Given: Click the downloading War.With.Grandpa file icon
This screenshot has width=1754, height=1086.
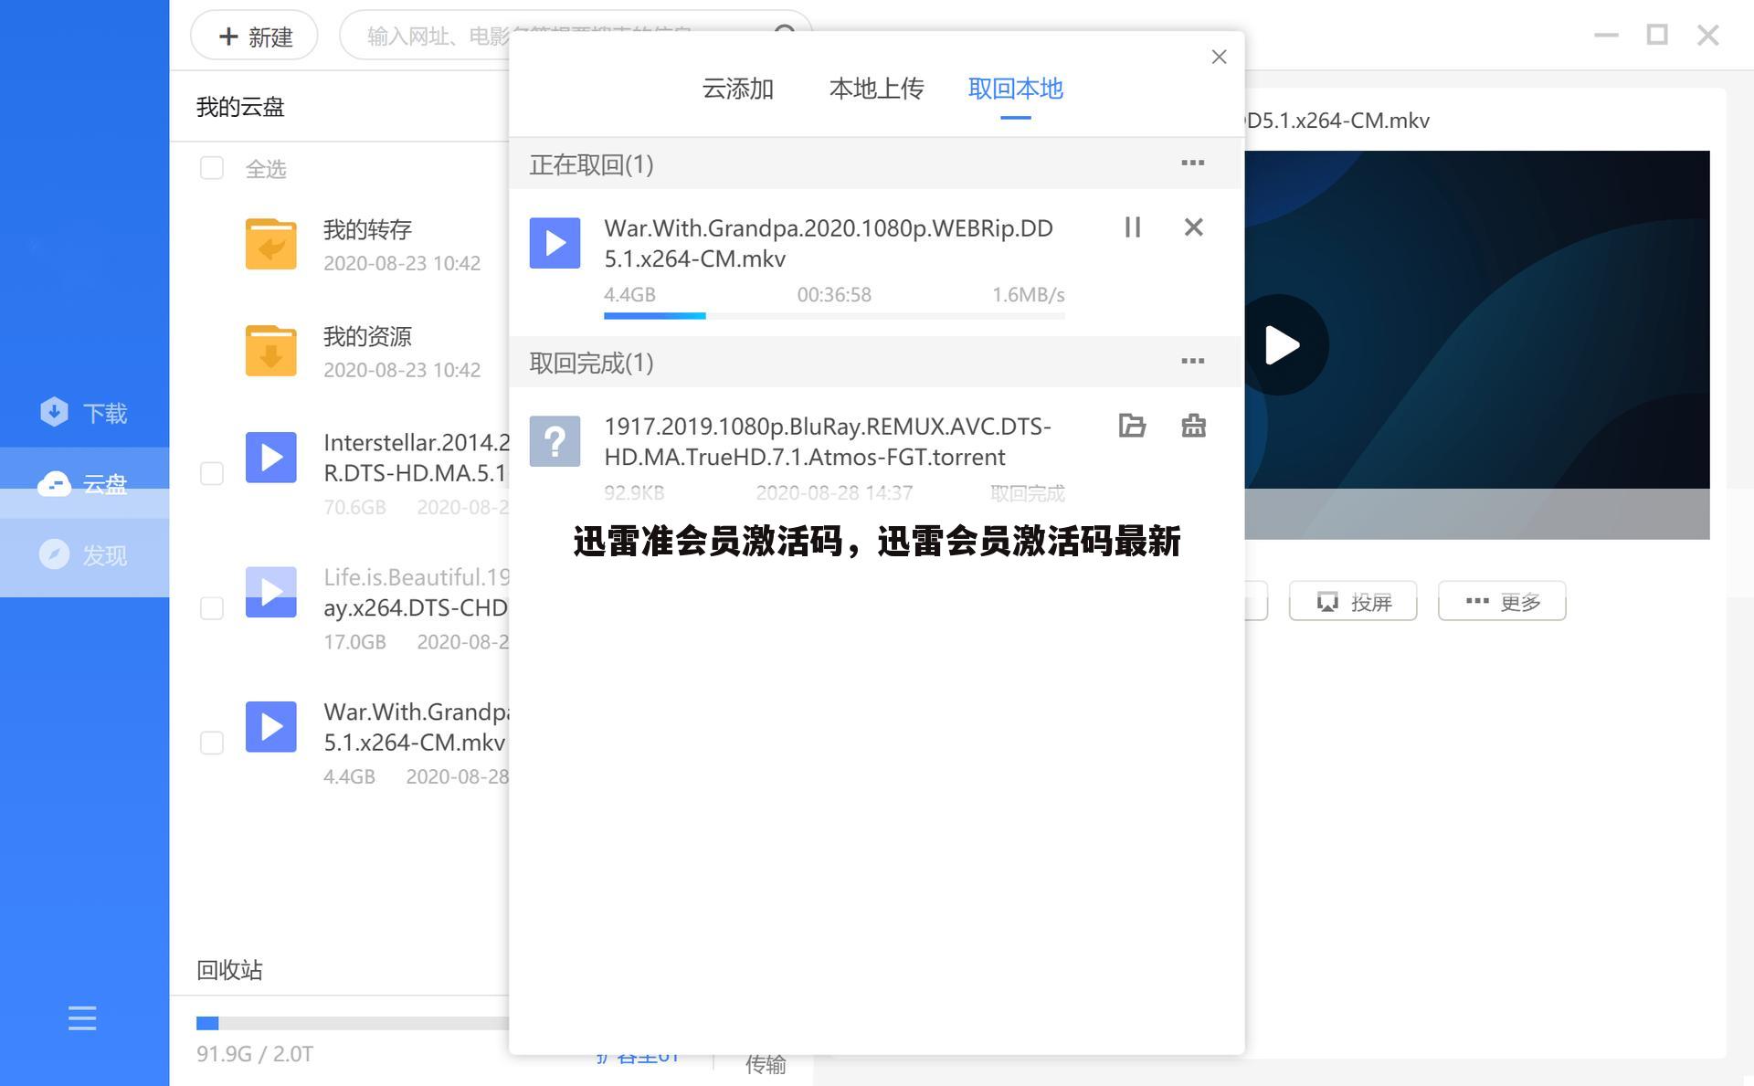Looking at the screenshot, I should pos(555,243).
